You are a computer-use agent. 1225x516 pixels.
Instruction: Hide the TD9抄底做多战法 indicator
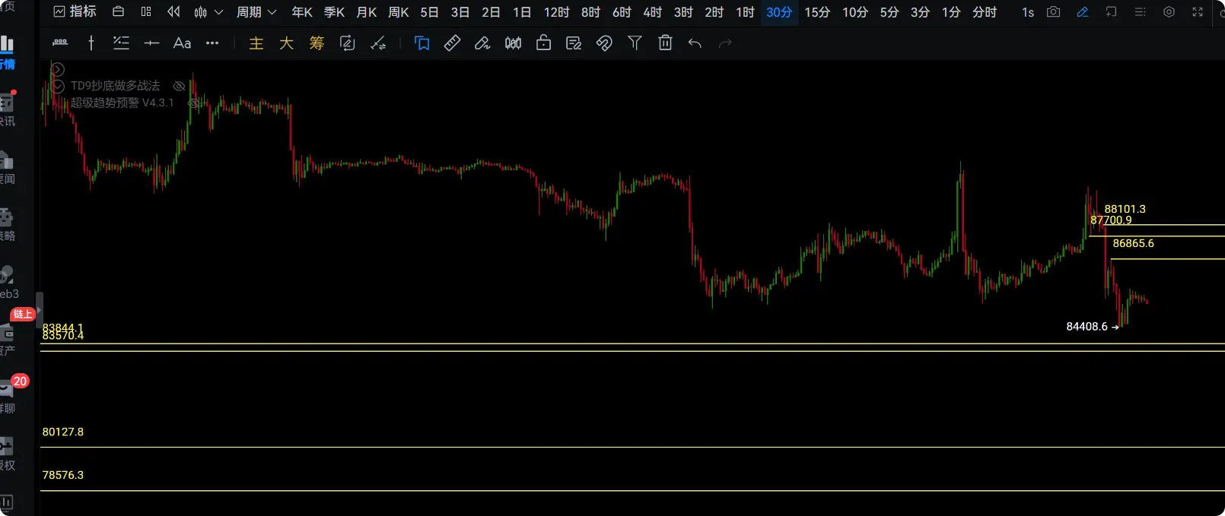pos(179,86)
